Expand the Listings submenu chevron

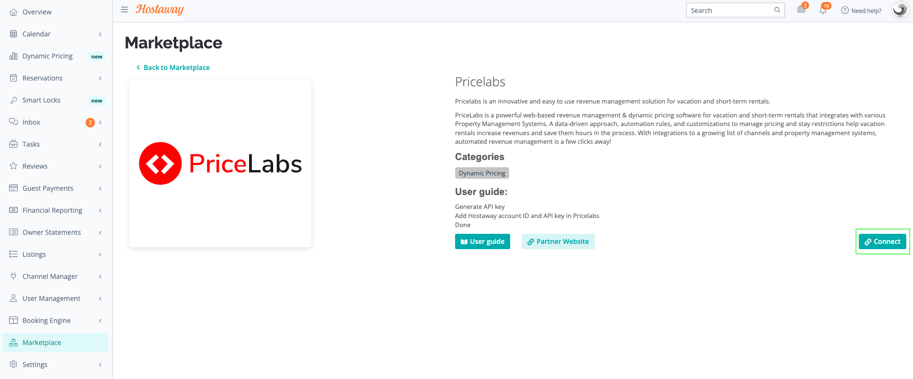(x=100, y=254)
